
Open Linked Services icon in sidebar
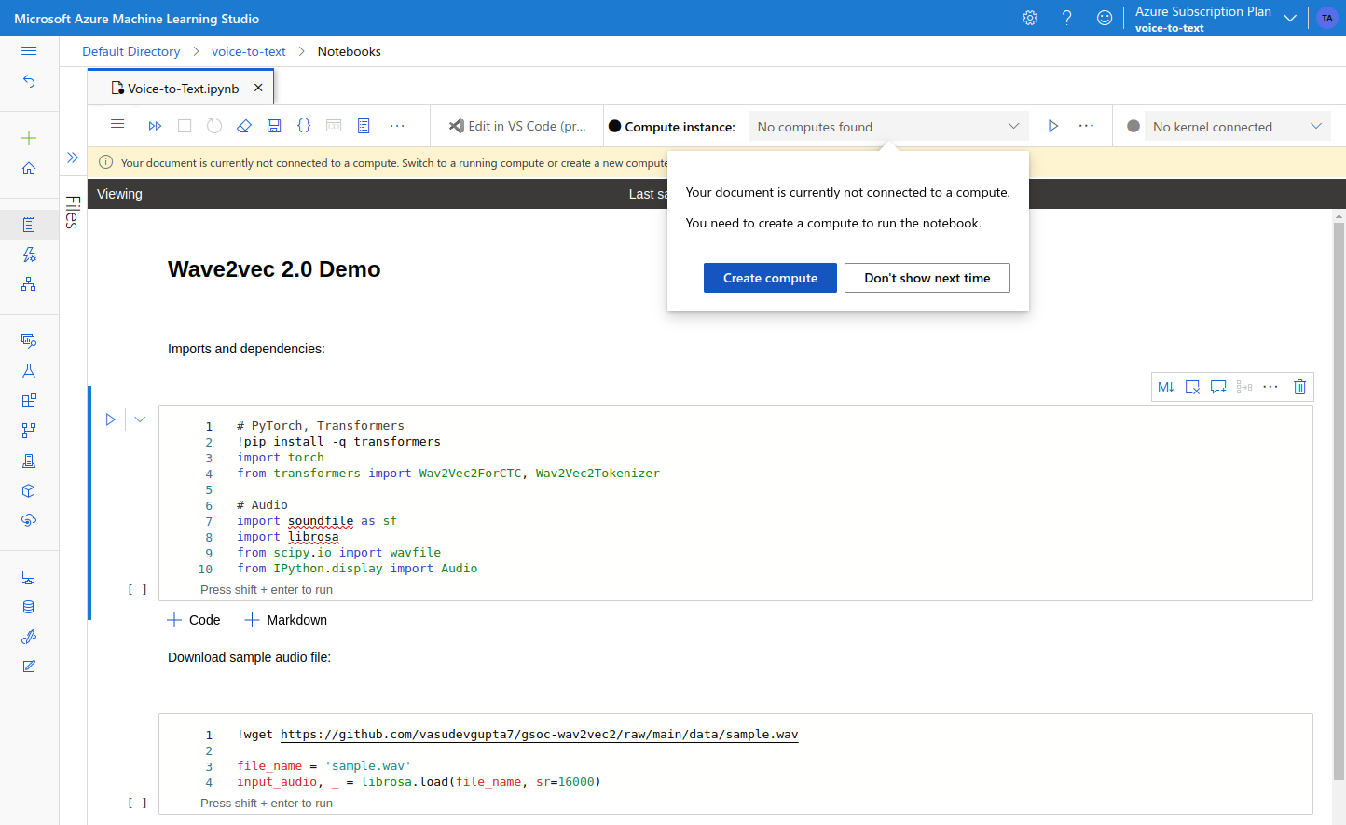29,637
